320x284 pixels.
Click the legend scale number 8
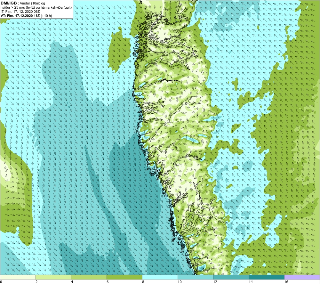143,282
